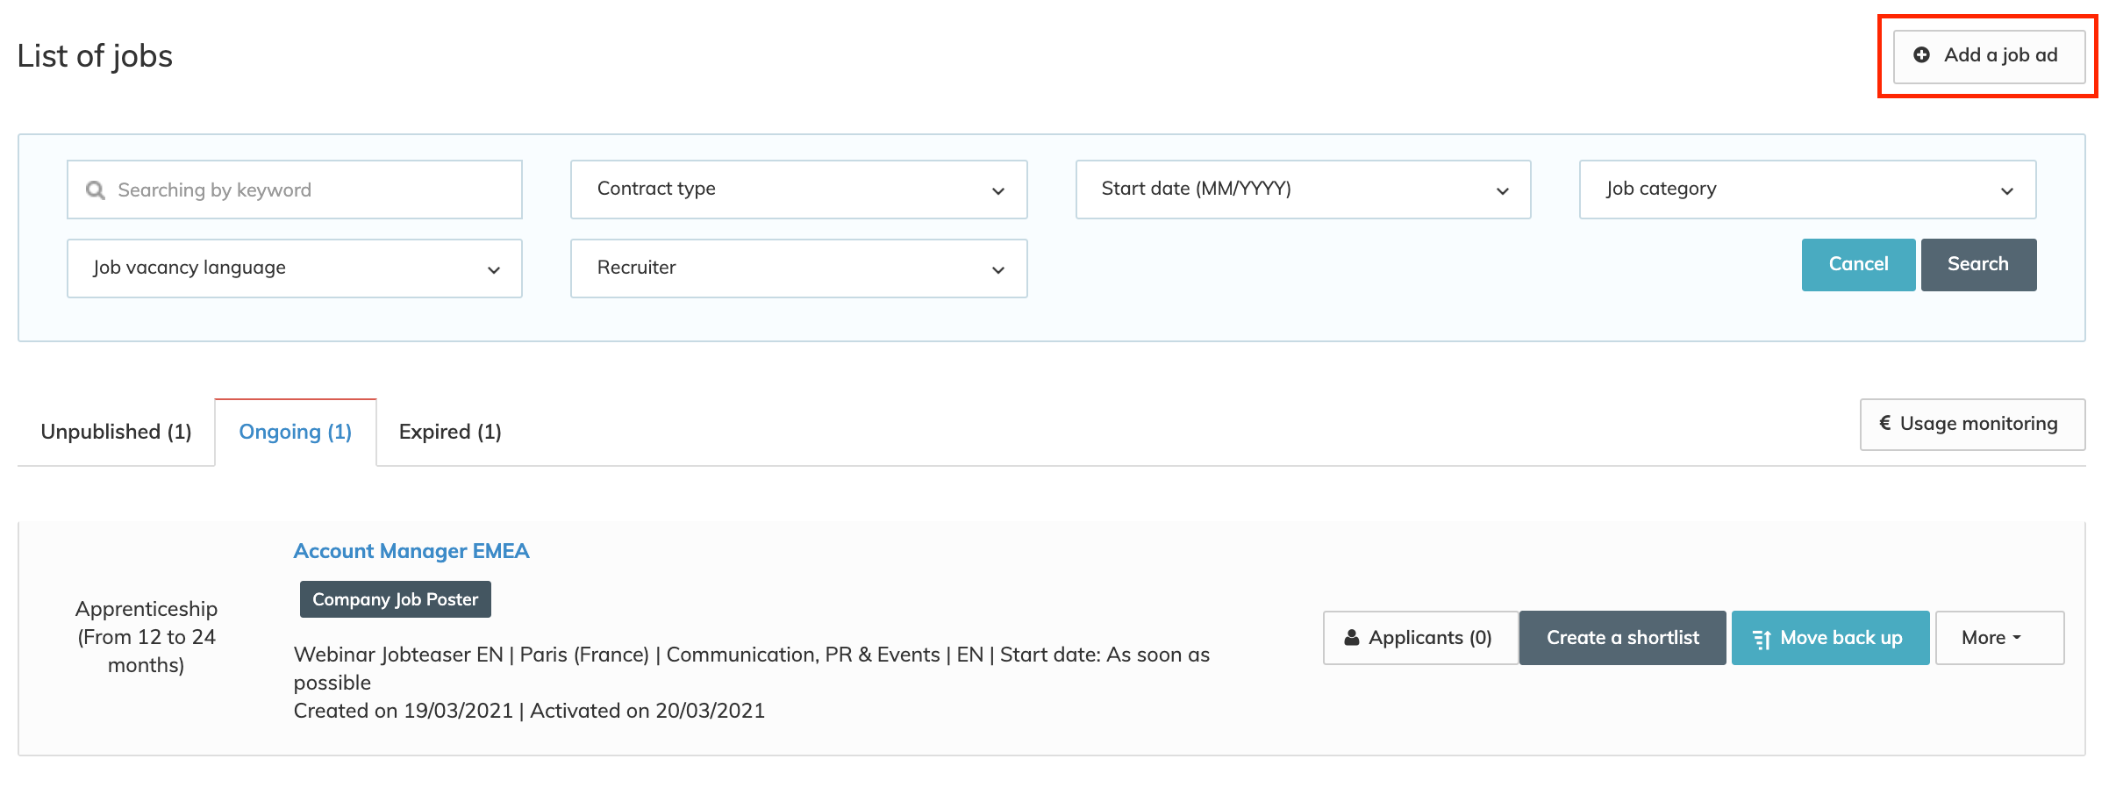Open the Recruiter filter dropdown
This screenshot has width=2116, height=809.
[x=798, y=268]
